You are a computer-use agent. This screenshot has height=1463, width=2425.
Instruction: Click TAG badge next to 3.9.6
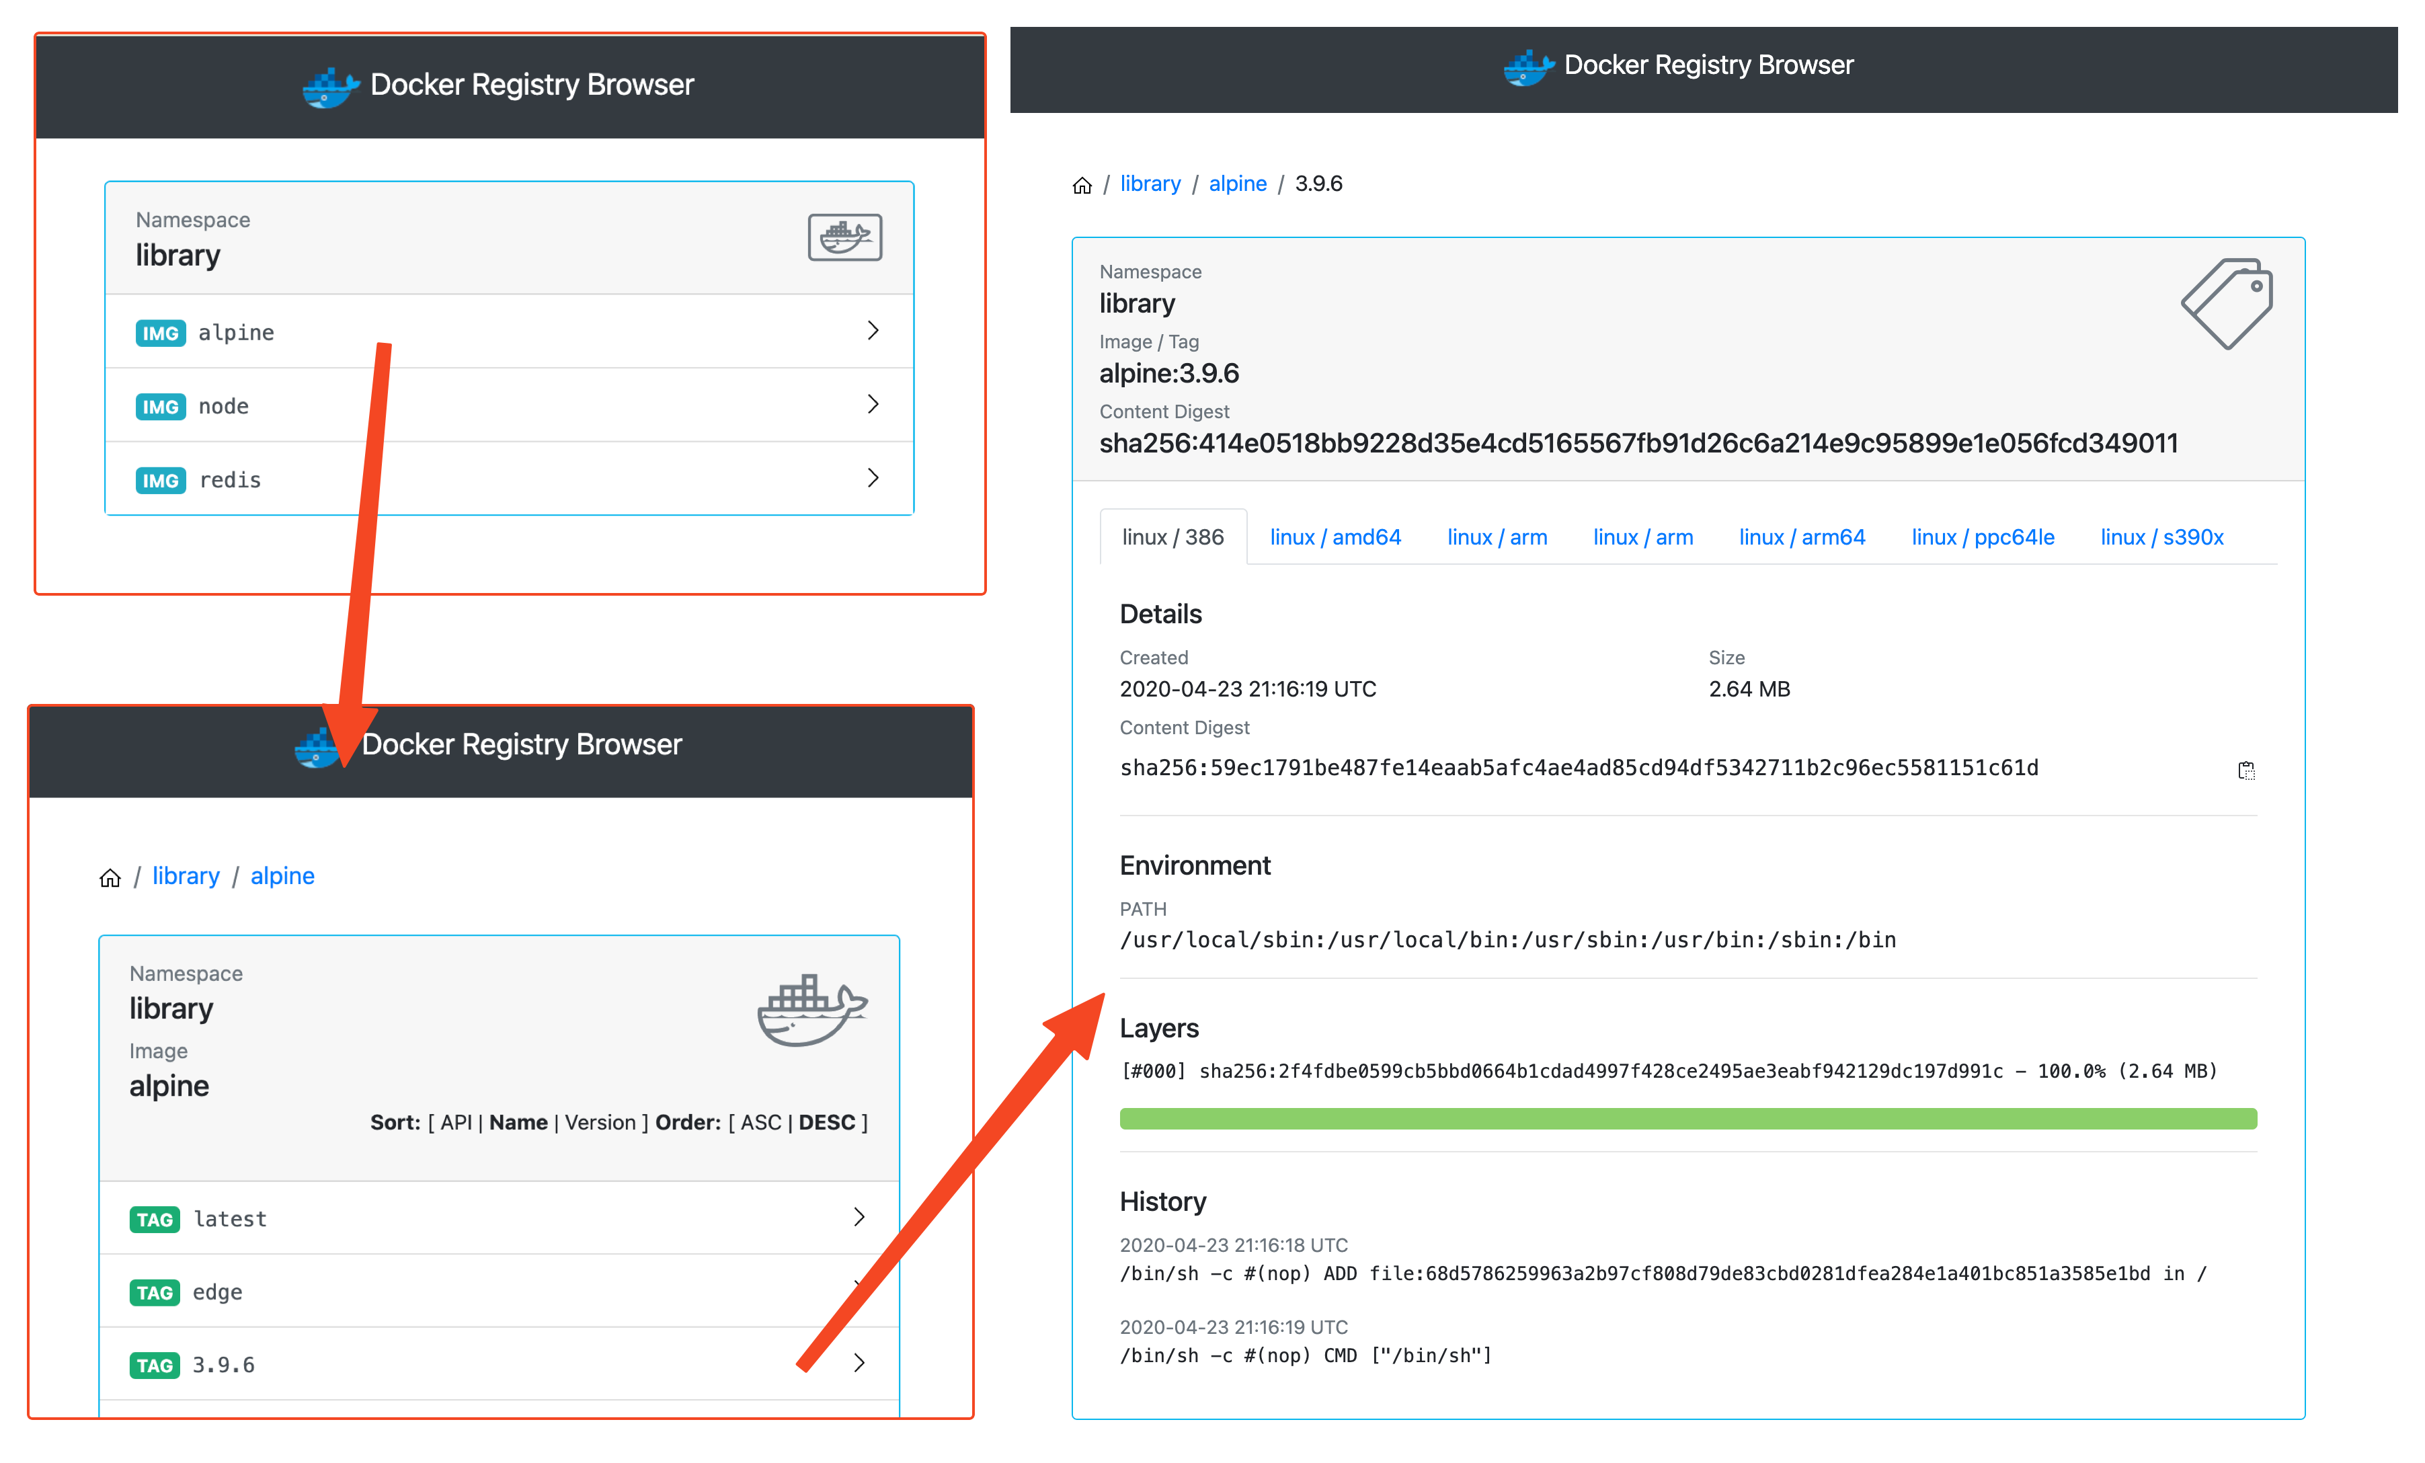(155, 1365)
